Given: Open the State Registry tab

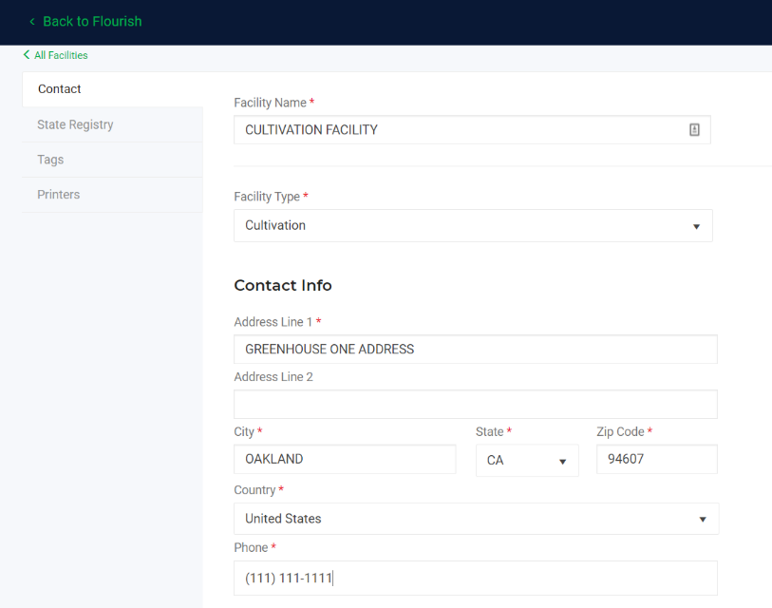Looking at the screenshot, I should point(113,124).
